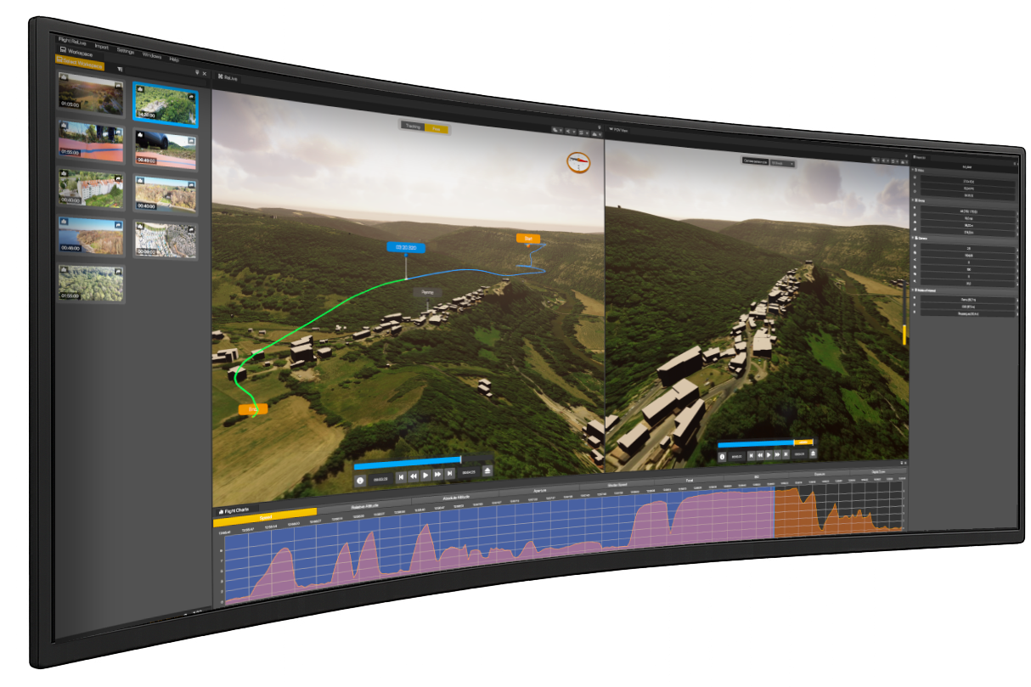This screenshot has height=687, width=1031.
Task: Collapse the Camera section in properties panel
Action: click(911, 239)
